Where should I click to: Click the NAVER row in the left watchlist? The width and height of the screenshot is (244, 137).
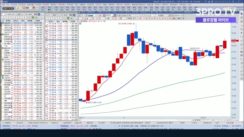pyautogui.click(x=22, y=57)
